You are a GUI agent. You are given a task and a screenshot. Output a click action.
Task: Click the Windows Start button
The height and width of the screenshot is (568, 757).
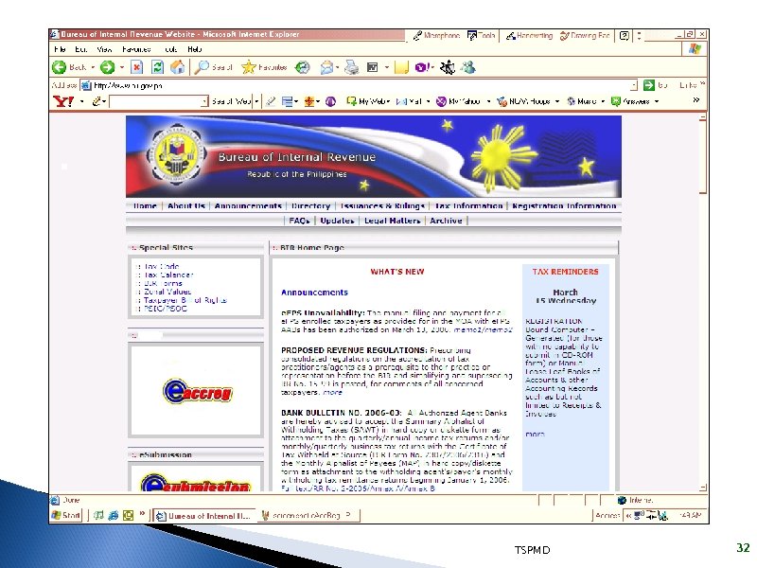(x=66, y=515)
